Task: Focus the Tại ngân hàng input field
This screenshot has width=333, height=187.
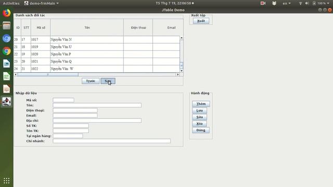Action: coord(68,136)
